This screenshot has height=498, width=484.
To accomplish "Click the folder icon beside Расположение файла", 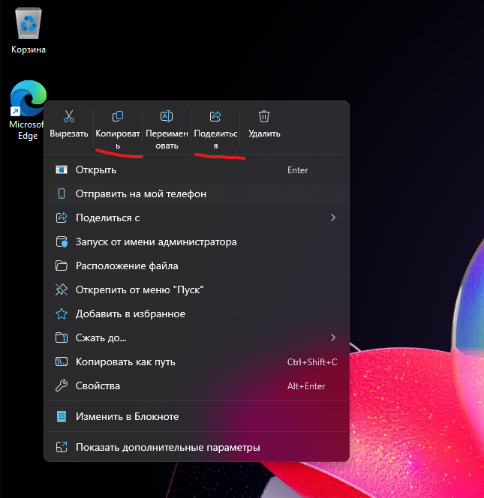I will tap(62, 265).
